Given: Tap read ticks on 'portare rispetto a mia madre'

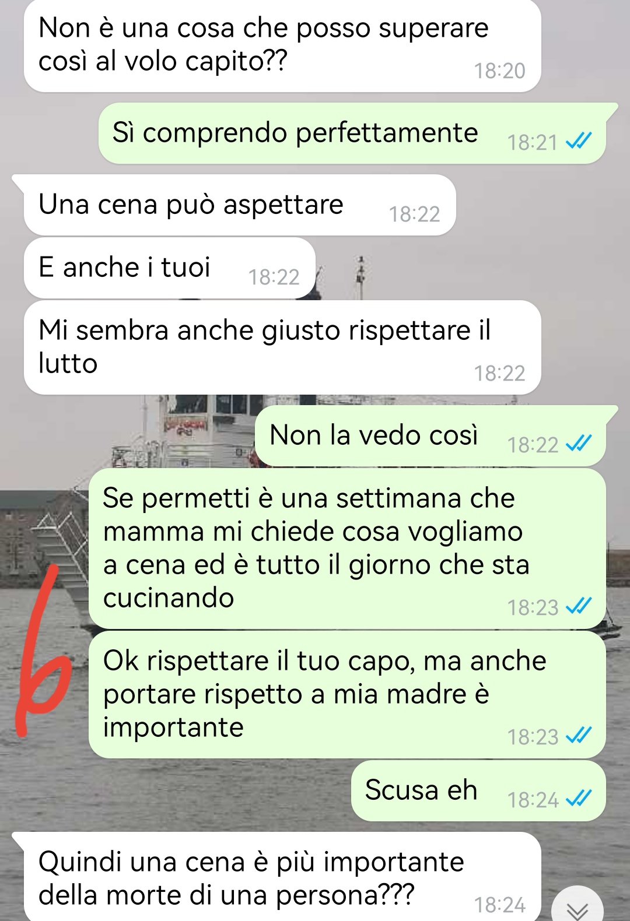Looking at the screenshot, I should pyautogui.click(x=580, y=736).
